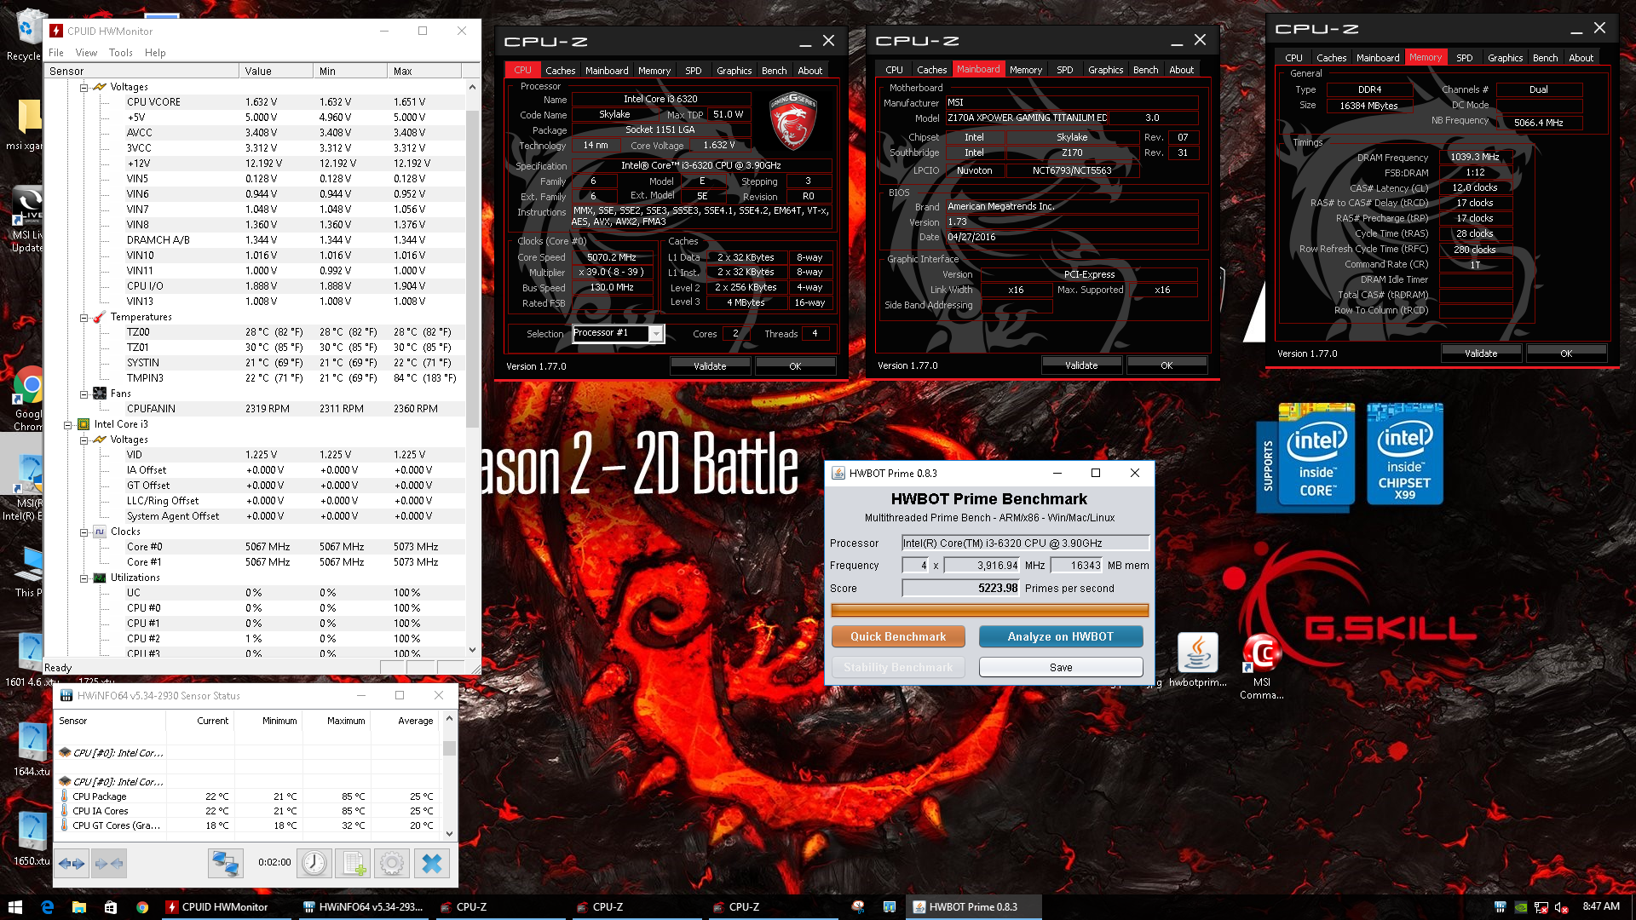Viewport: 1636px width, 920px height.
Task: Open Processor #1 selection dropdown
Action: point(656,334)
